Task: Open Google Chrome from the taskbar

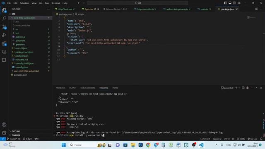Action: pos(148,145)
